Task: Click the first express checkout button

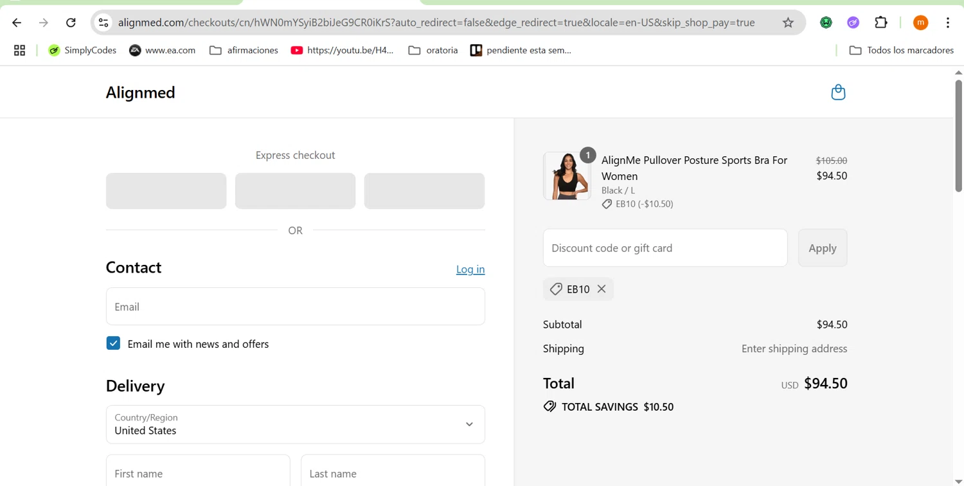Action: [x=166, y=191]
